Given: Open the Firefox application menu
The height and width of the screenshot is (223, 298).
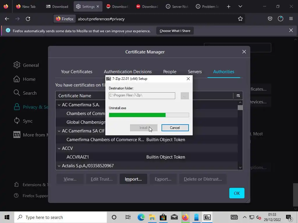Looking at the screenshot, I should pyautogui.click(x=291, y=19).
